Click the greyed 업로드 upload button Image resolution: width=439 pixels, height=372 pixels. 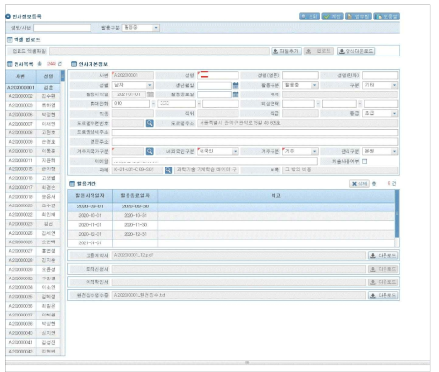tap(318, 51)
